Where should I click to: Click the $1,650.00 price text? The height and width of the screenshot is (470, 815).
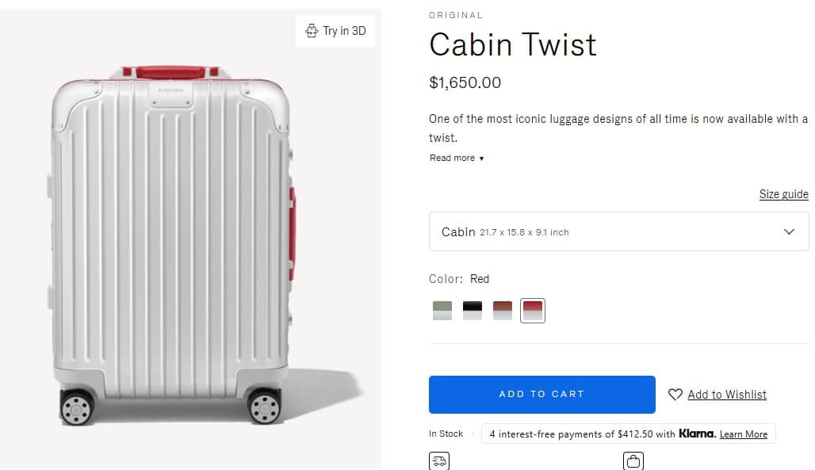tap(465, 82)
